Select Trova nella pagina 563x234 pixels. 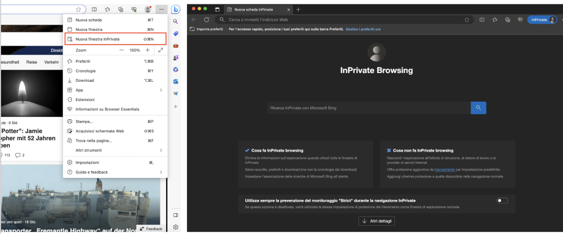(115, 141)
